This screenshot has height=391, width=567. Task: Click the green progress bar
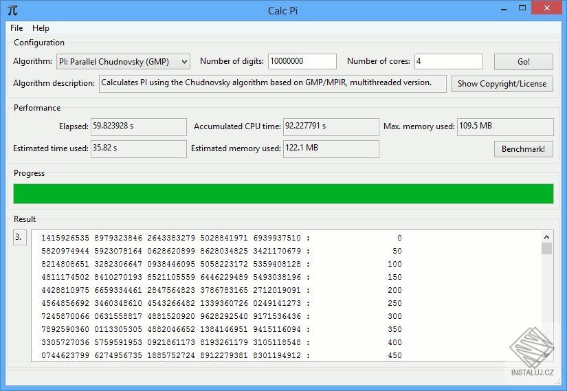tap(283, 194)
